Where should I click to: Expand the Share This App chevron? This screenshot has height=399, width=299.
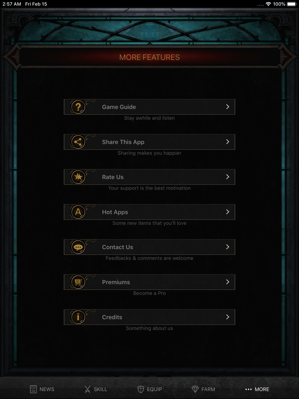pos(228,142)
